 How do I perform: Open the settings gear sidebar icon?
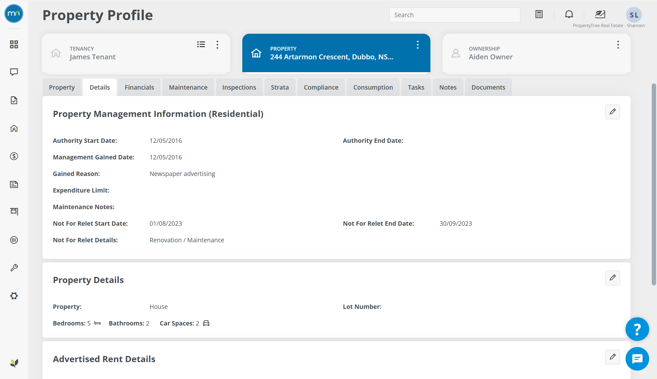(x=14, y=296)
